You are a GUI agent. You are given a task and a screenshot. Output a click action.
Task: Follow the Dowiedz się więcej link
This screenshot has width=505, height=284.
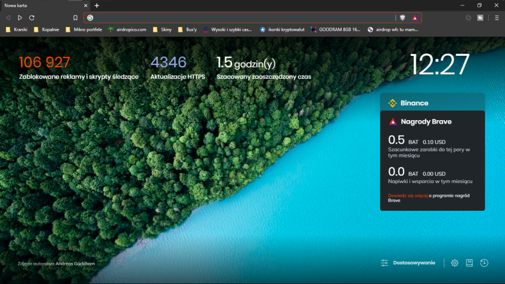click(408, 196)
